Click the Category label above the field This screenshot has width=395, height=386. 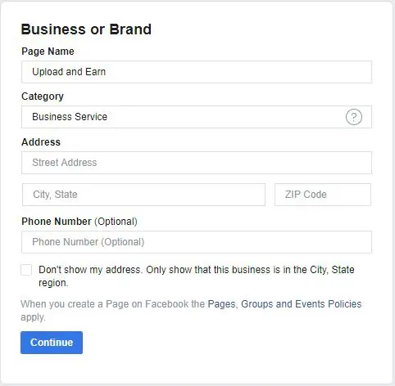pos(43,96)
